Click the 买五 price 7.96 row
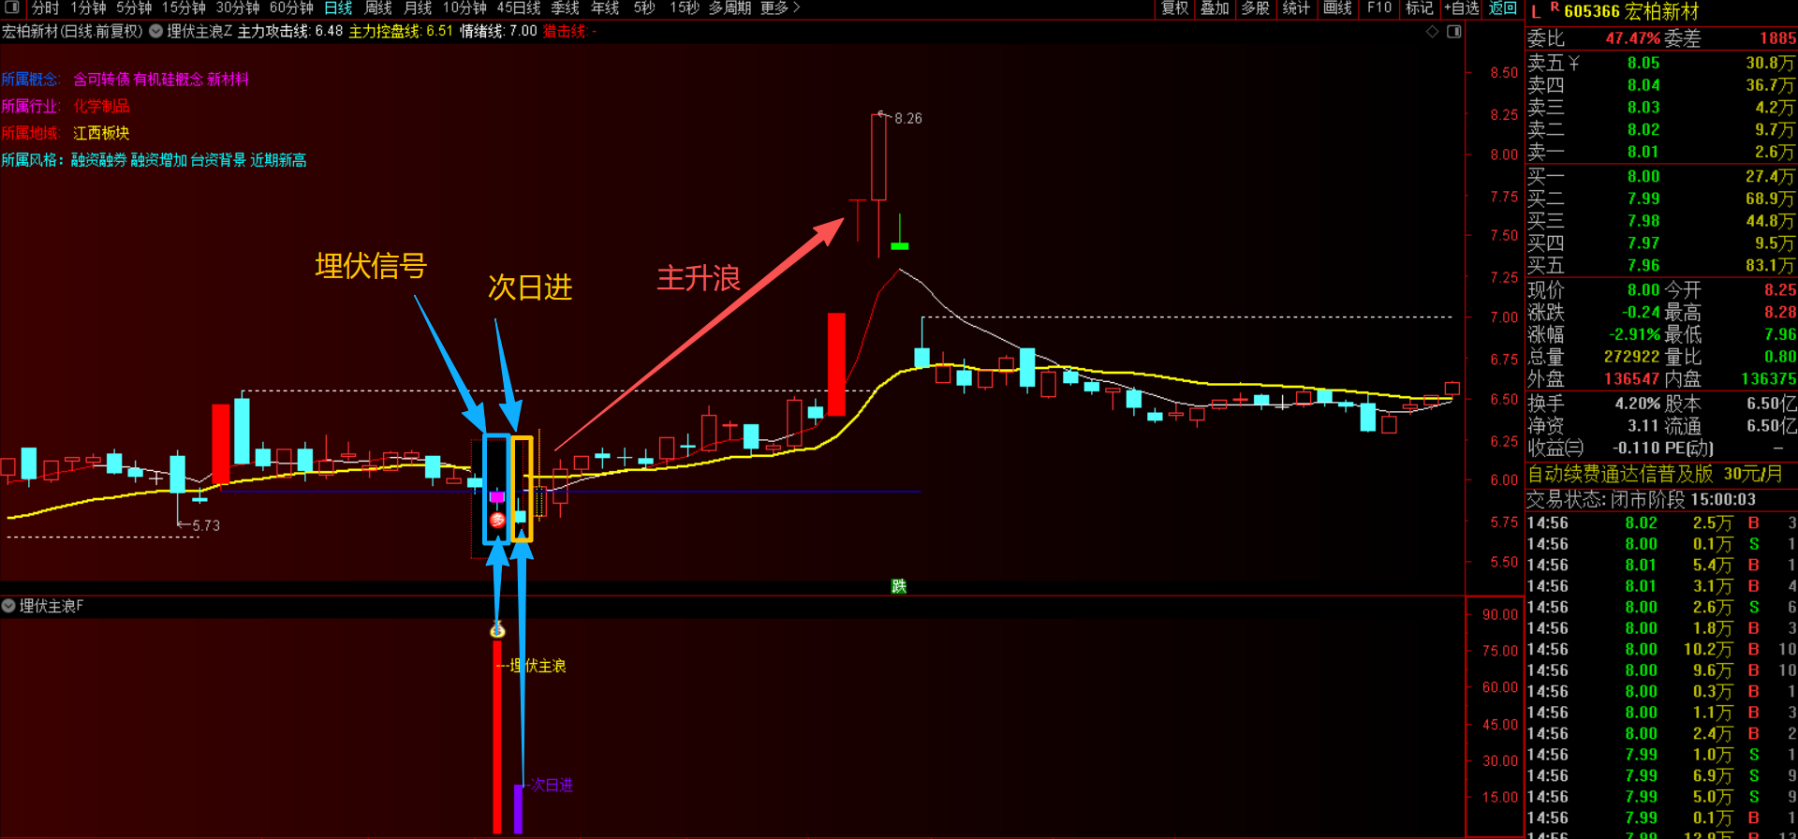Viewport: 1798px width, 839px height. click(1661, 265)
